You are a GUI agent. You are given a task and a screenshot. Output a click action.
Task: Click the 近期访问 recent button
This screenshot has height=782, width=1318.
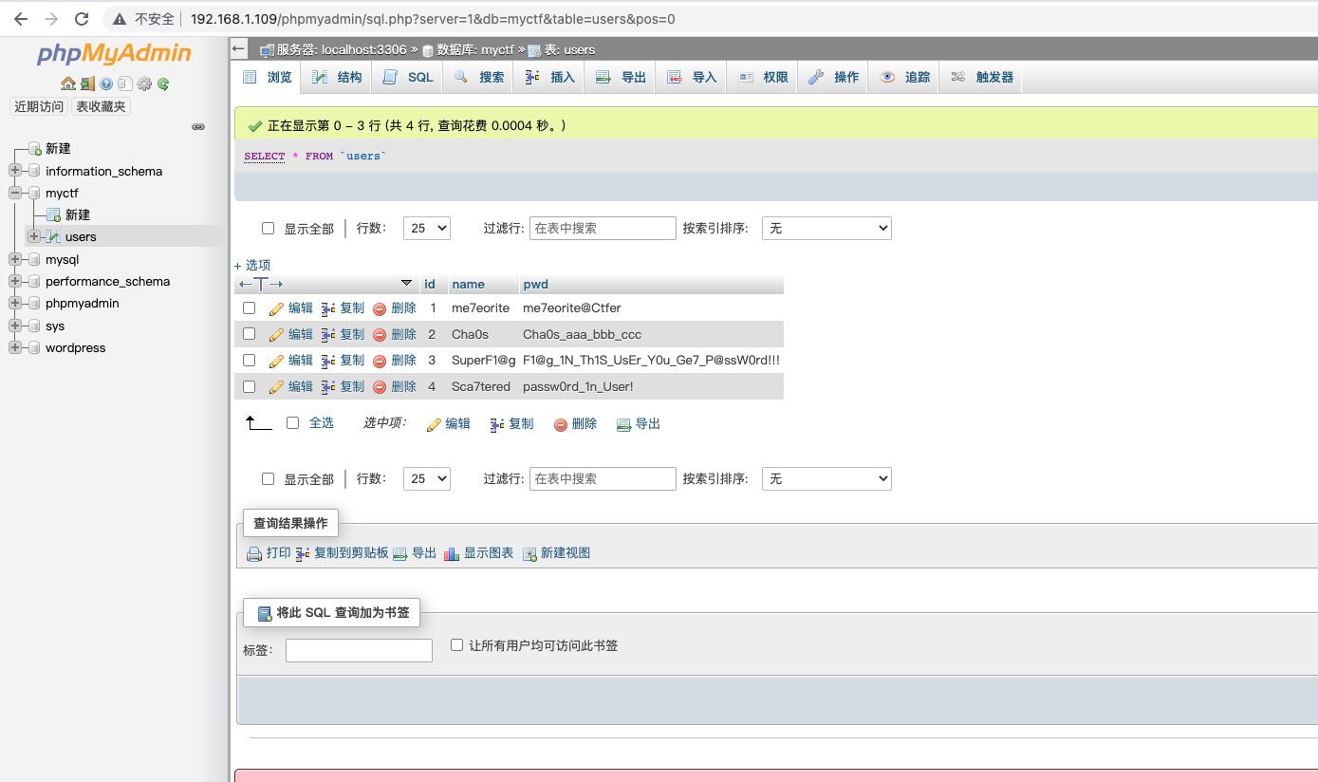point(39,106)
